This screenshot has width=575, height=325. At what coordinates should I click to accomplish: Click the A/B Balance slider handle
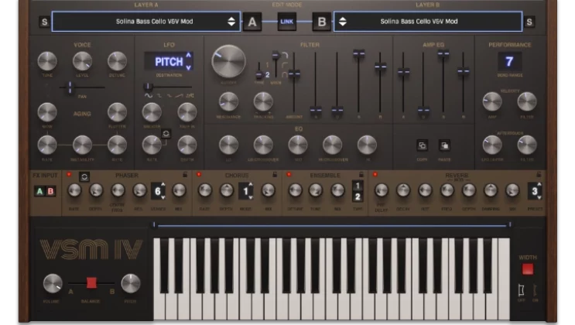[91, 282]
